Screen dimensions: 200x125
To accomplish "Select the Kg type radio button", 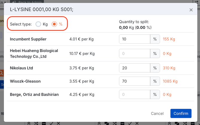I will 38,24.
